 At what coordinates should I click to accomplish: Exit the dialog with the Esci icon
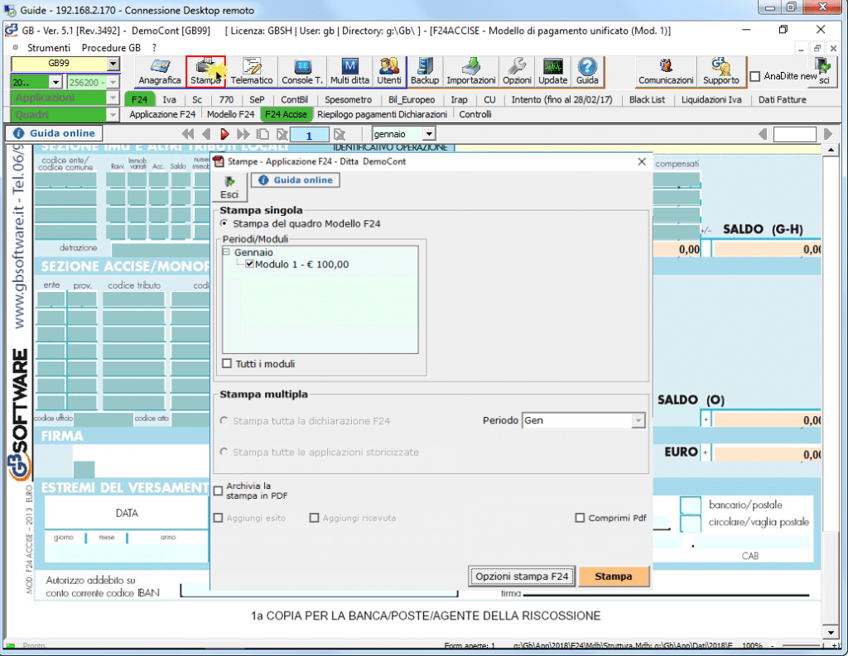pyautogui.click(x=229, y=186)
